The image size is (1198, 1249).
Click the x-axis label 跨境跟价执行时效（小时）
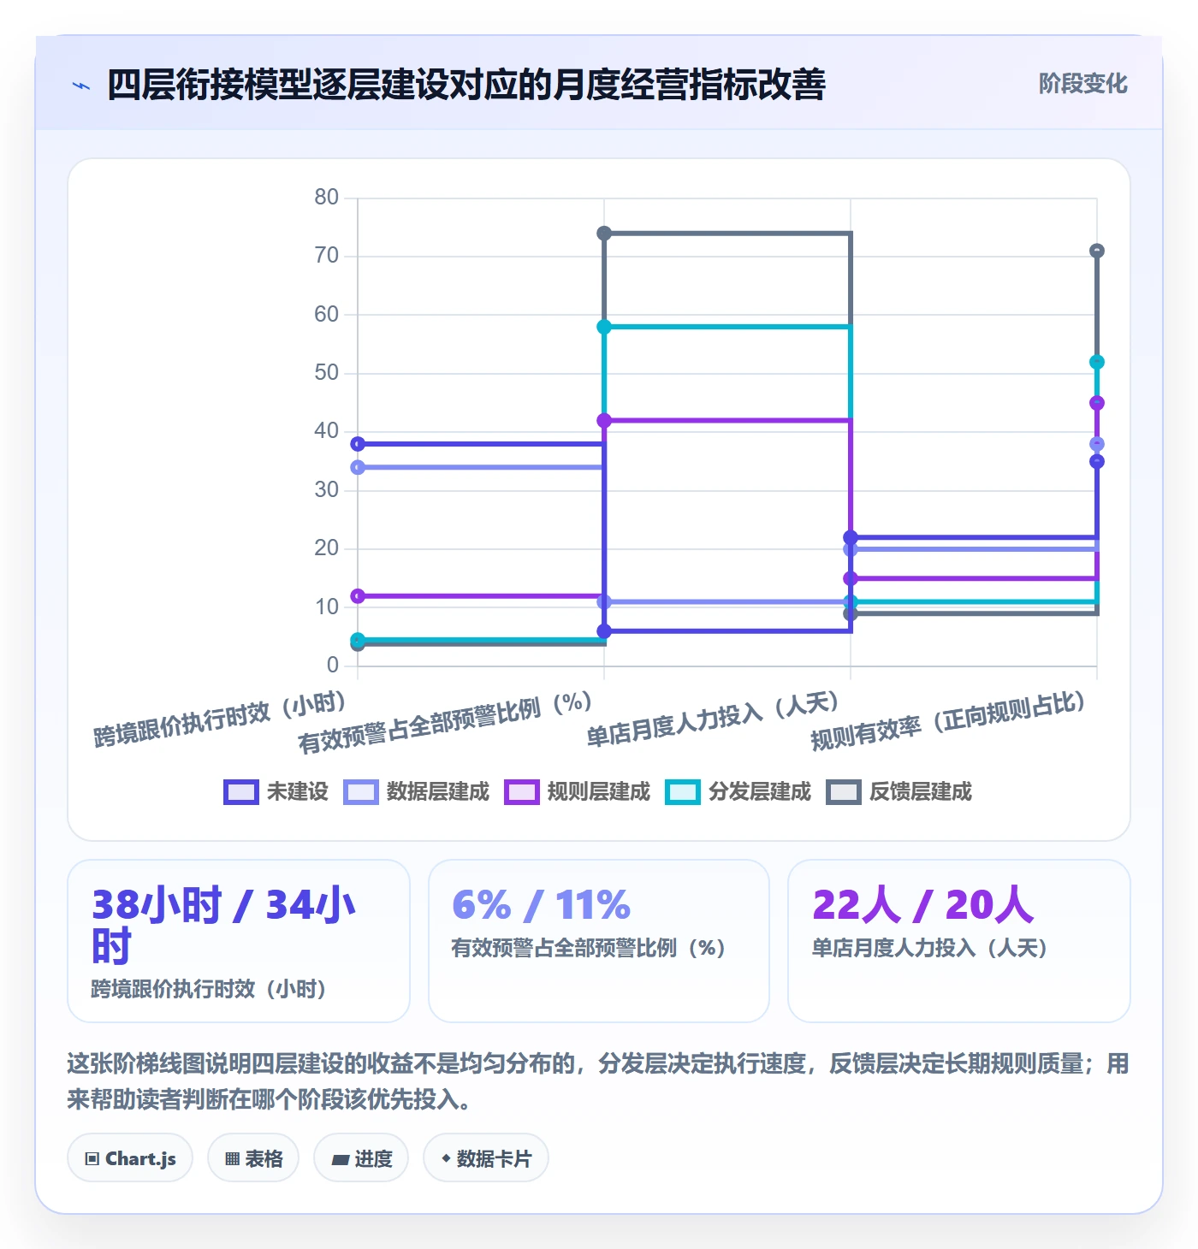(x=220, y=719)
